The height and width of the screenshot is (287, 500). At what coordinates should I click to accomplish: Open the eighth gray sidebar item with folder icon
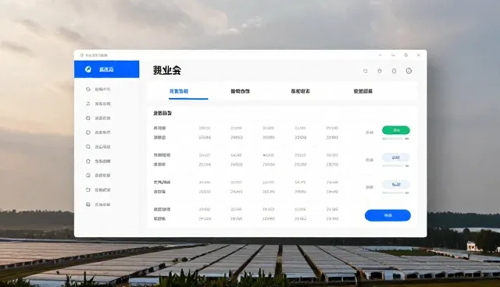pos(98,190)
